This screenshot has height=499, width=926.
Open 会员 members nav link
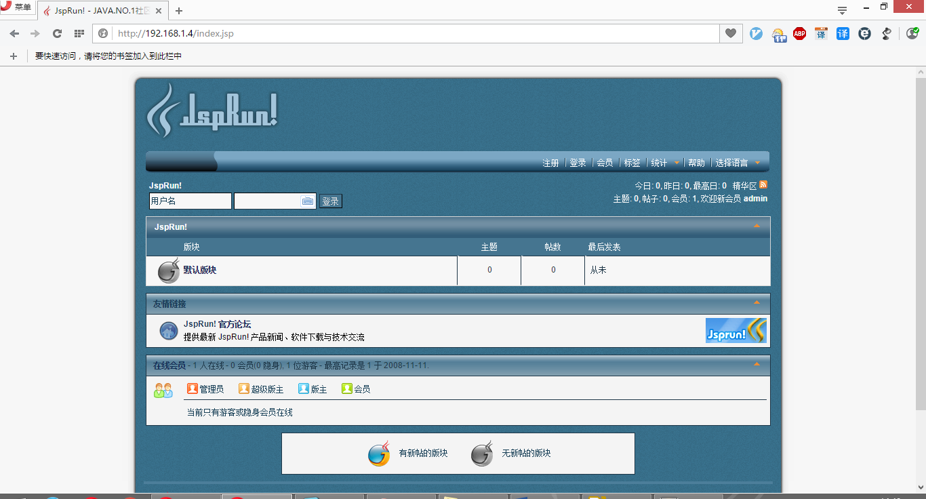click(605, 163)
